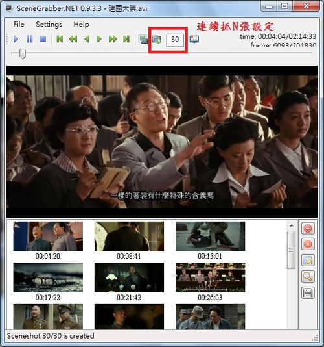Remove selected sceneshot with red minus icon
The image size is (324, 347).
(x=308, y=228)
